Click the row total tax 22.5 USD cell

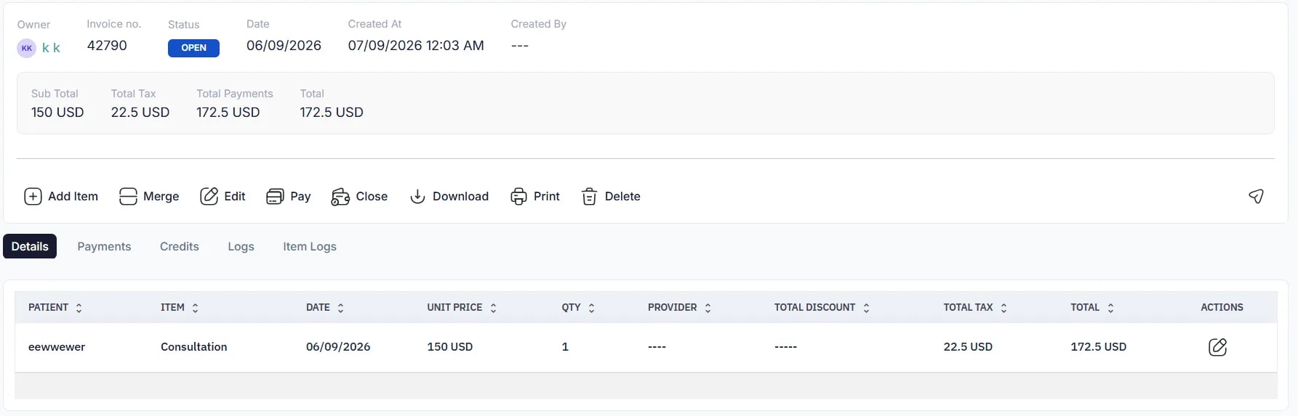968,347
